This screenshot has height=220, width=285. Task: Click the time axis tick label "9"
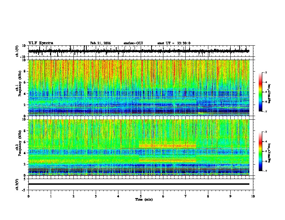pos(230,196)
